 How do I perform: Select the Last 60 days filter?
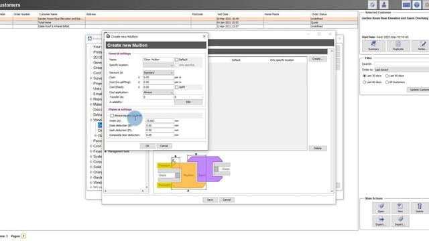tap(364, 82)
